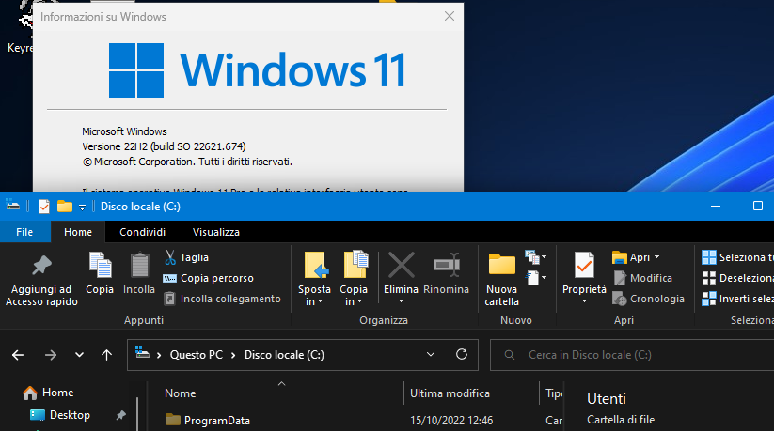774x431 pixels.
Task: Open the new item dropdown in Nuovo group
Action: point(535,257)
